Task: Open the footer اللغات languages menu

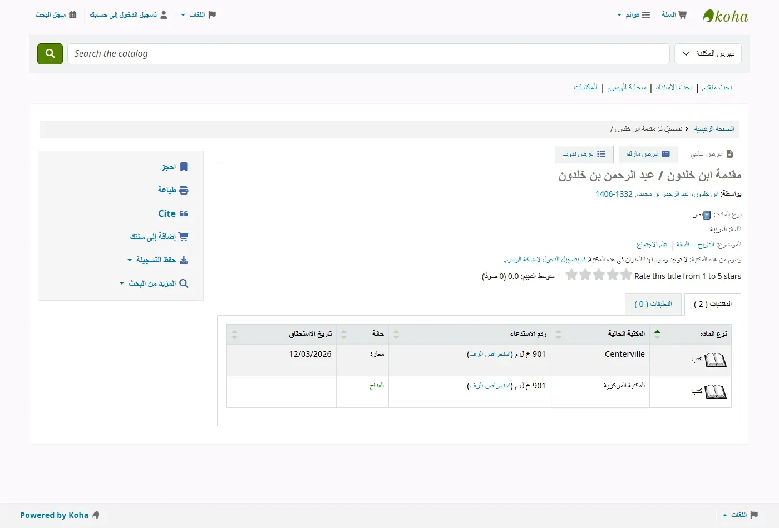Action: (x=740, y=515)
